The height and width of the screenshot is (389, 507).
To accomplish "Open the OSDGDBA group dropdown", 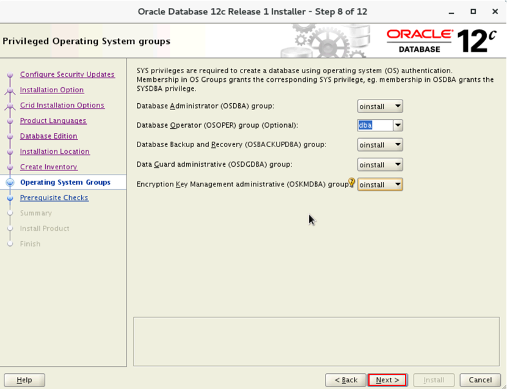I will point(380,165).
